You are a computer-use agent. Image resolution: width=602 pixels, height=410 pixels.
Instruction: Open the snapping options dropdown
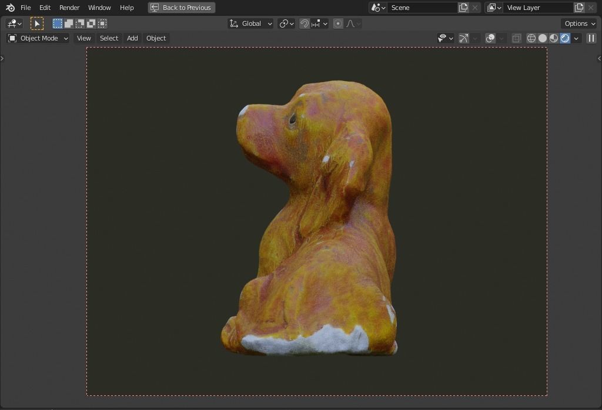319,23
